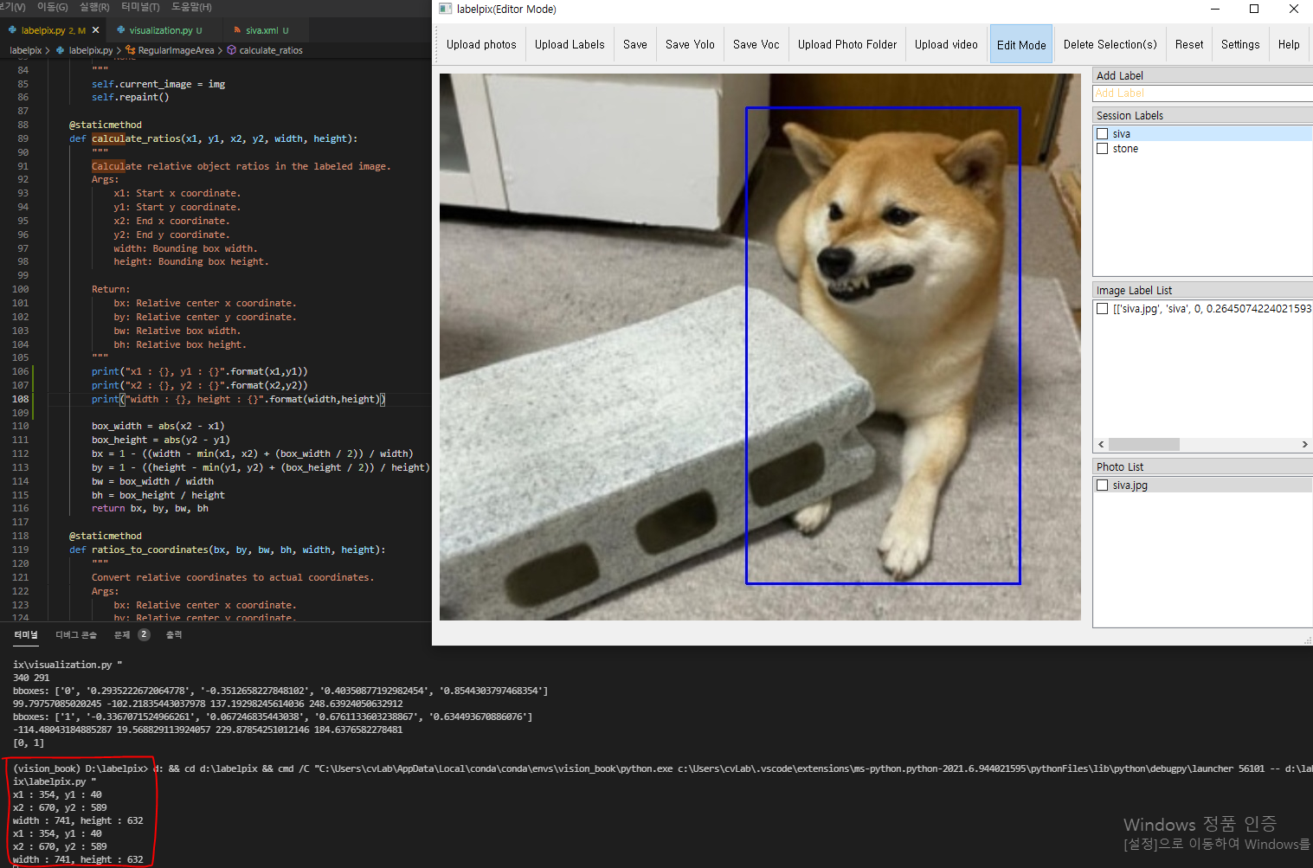Screen dimensions: 1313x868
Task: Click the labelpix window app icon
Action: click(445, 9)
